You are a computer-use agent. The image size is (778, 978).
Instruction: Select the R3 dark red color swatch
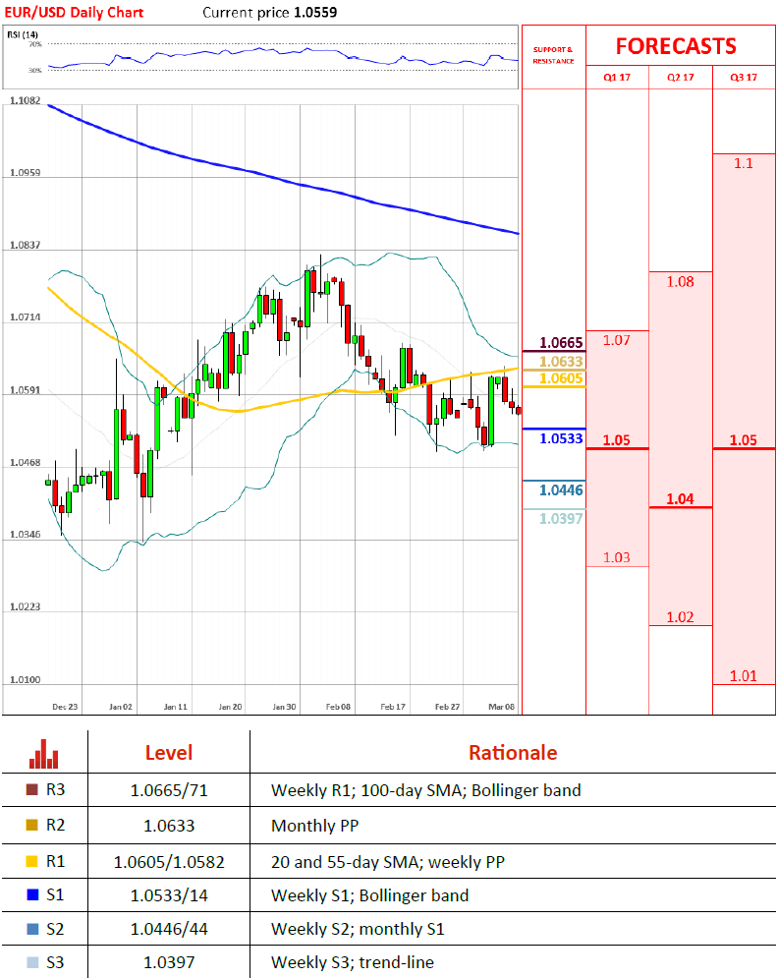click(x=31, y=789)
